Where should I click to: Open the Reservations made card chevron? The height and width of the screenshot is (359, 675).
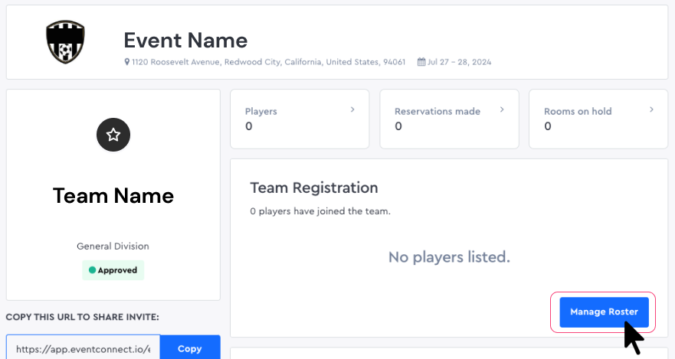coord(502,109)
